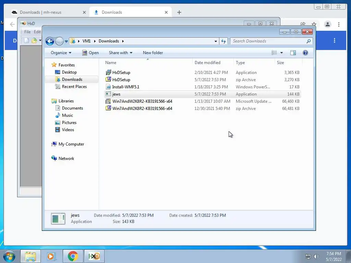351x263 pixels.
Task: Open File menu in HxD window
Action: (x=27, y=32)
